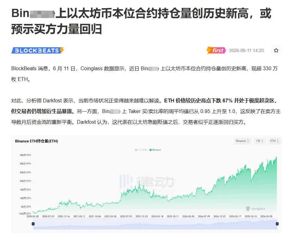Click the 2026-03-05 date label

[266, 216]
